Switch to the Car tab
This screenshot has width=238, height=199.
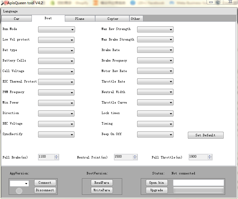tap(17, 19)
